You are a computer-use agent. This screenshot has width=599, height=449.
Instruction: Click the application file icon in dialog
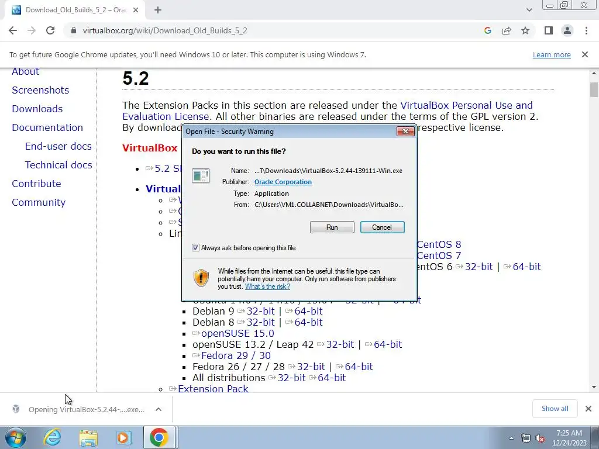click(x=201, y=176)
